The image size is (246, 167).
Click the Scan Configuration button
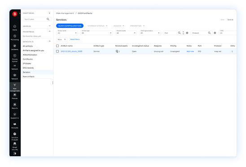coord(70,26)
